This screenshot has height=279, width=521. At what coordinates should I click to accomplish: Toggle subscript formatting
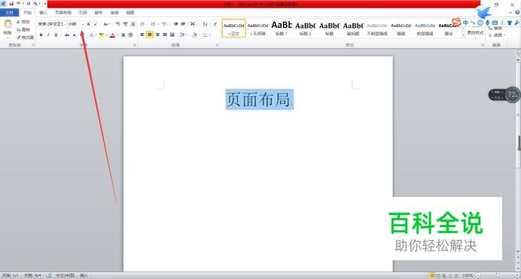point(74,35)
